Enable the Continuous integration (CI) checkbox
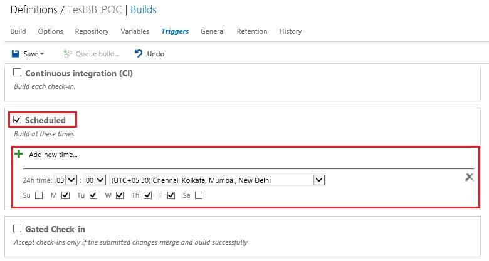 [x=17, y=73]
